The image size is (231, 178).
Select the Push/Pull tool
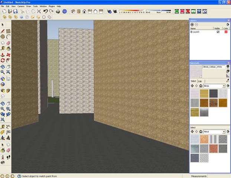tap(3, 55)
